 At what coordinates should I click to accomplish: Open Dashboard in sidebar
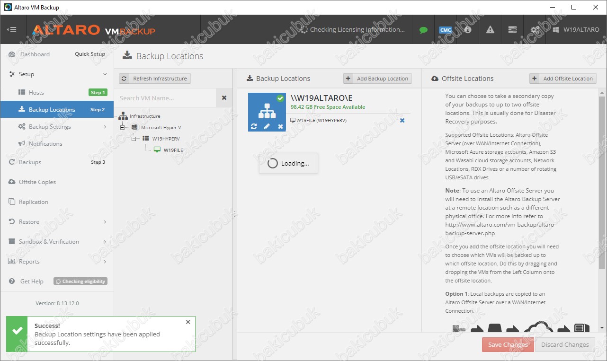pos(35,54)
